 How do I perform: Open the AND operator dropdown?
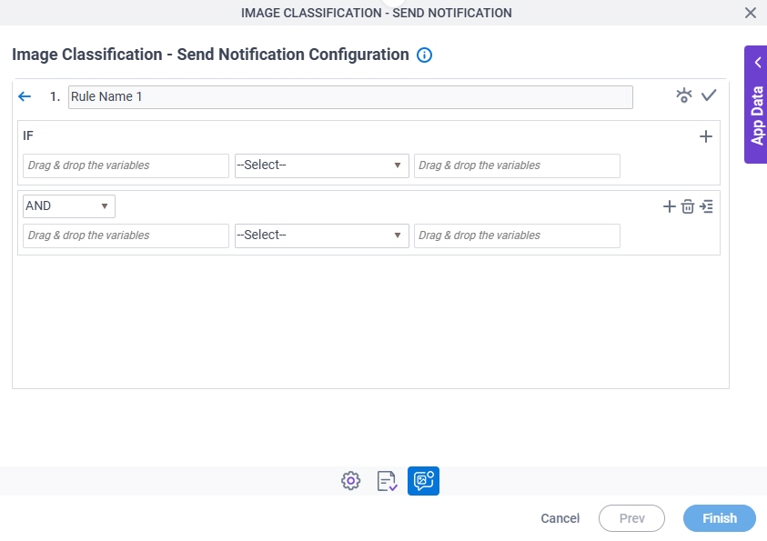click(x=69, y=206)
